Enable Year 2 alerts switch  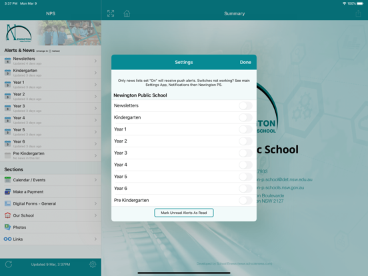click(x=245, y=141)
